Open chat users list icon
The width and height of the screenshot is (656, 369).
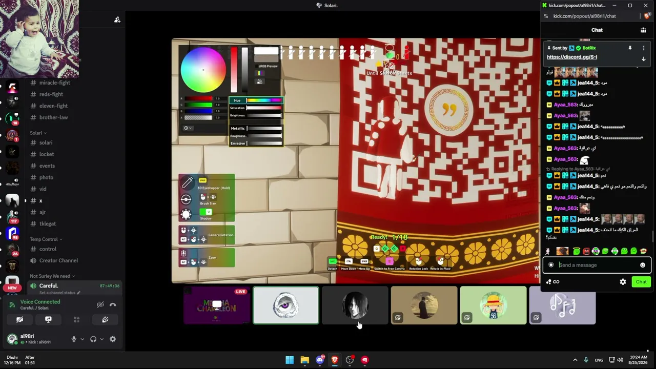[x=643, y=30]
